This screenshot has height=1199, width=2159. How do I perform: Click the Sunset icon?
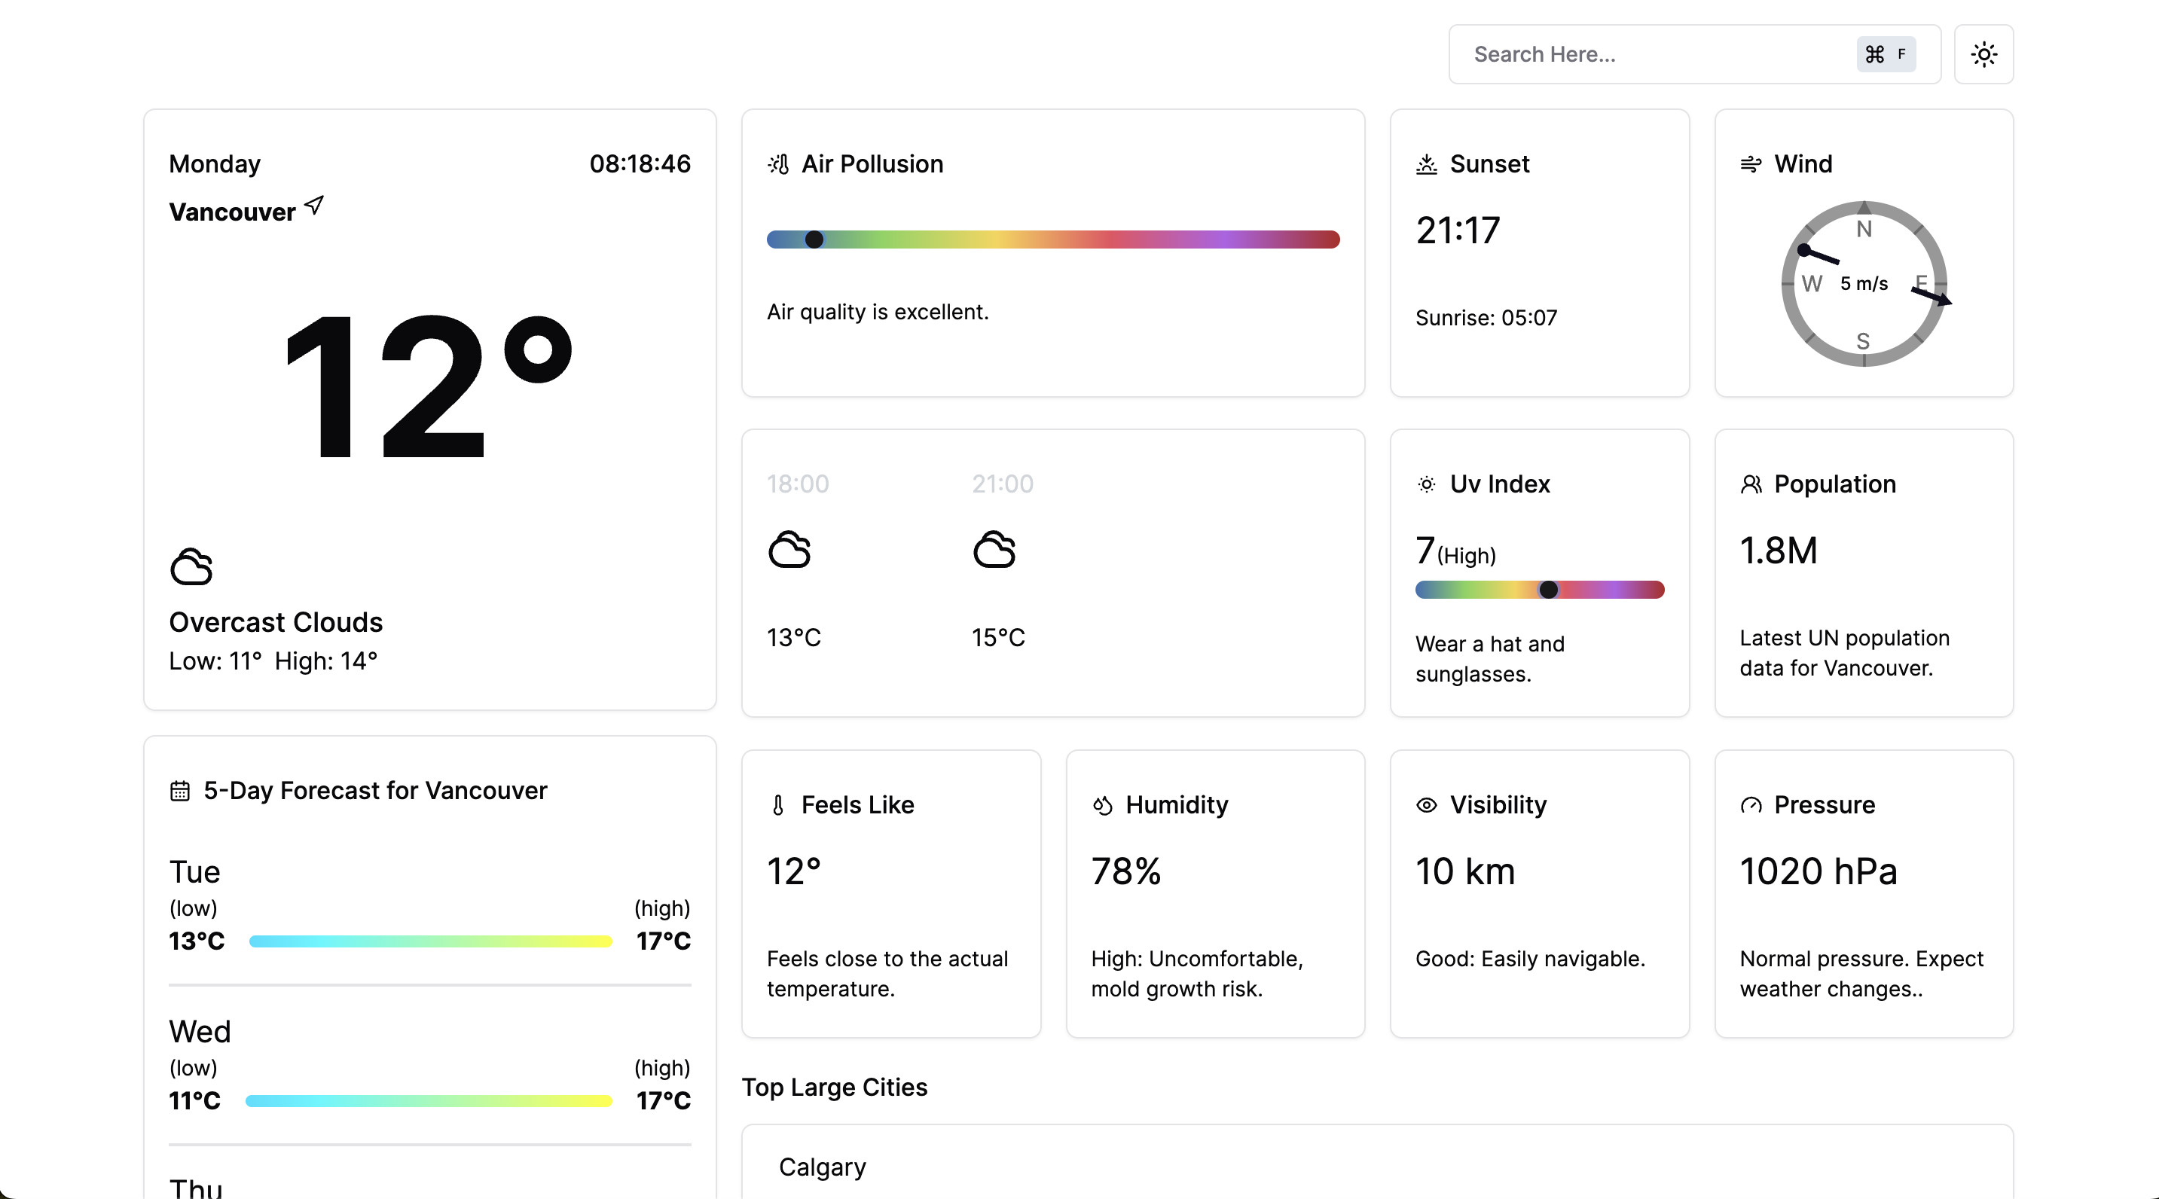point(1425,164)
